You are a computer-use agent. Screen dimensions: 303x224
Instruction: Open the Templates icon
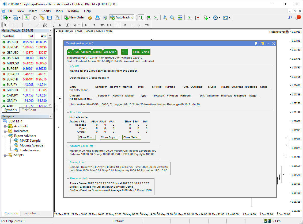225,18
